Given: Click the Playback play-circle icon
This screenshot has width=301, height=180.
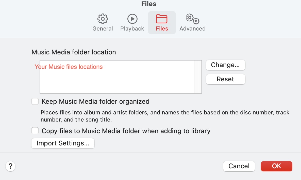Looking at the screenshot, I should (x=132, y=19).
